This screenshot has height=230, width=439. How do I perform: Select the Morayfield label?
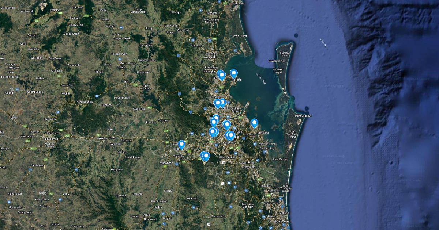(x=210, y=57)
